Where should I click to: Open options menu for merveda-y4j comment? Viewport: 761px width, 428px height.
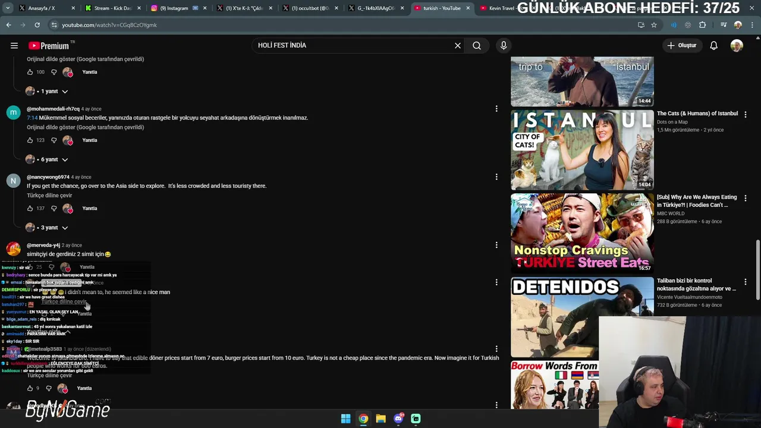point(496,245)
